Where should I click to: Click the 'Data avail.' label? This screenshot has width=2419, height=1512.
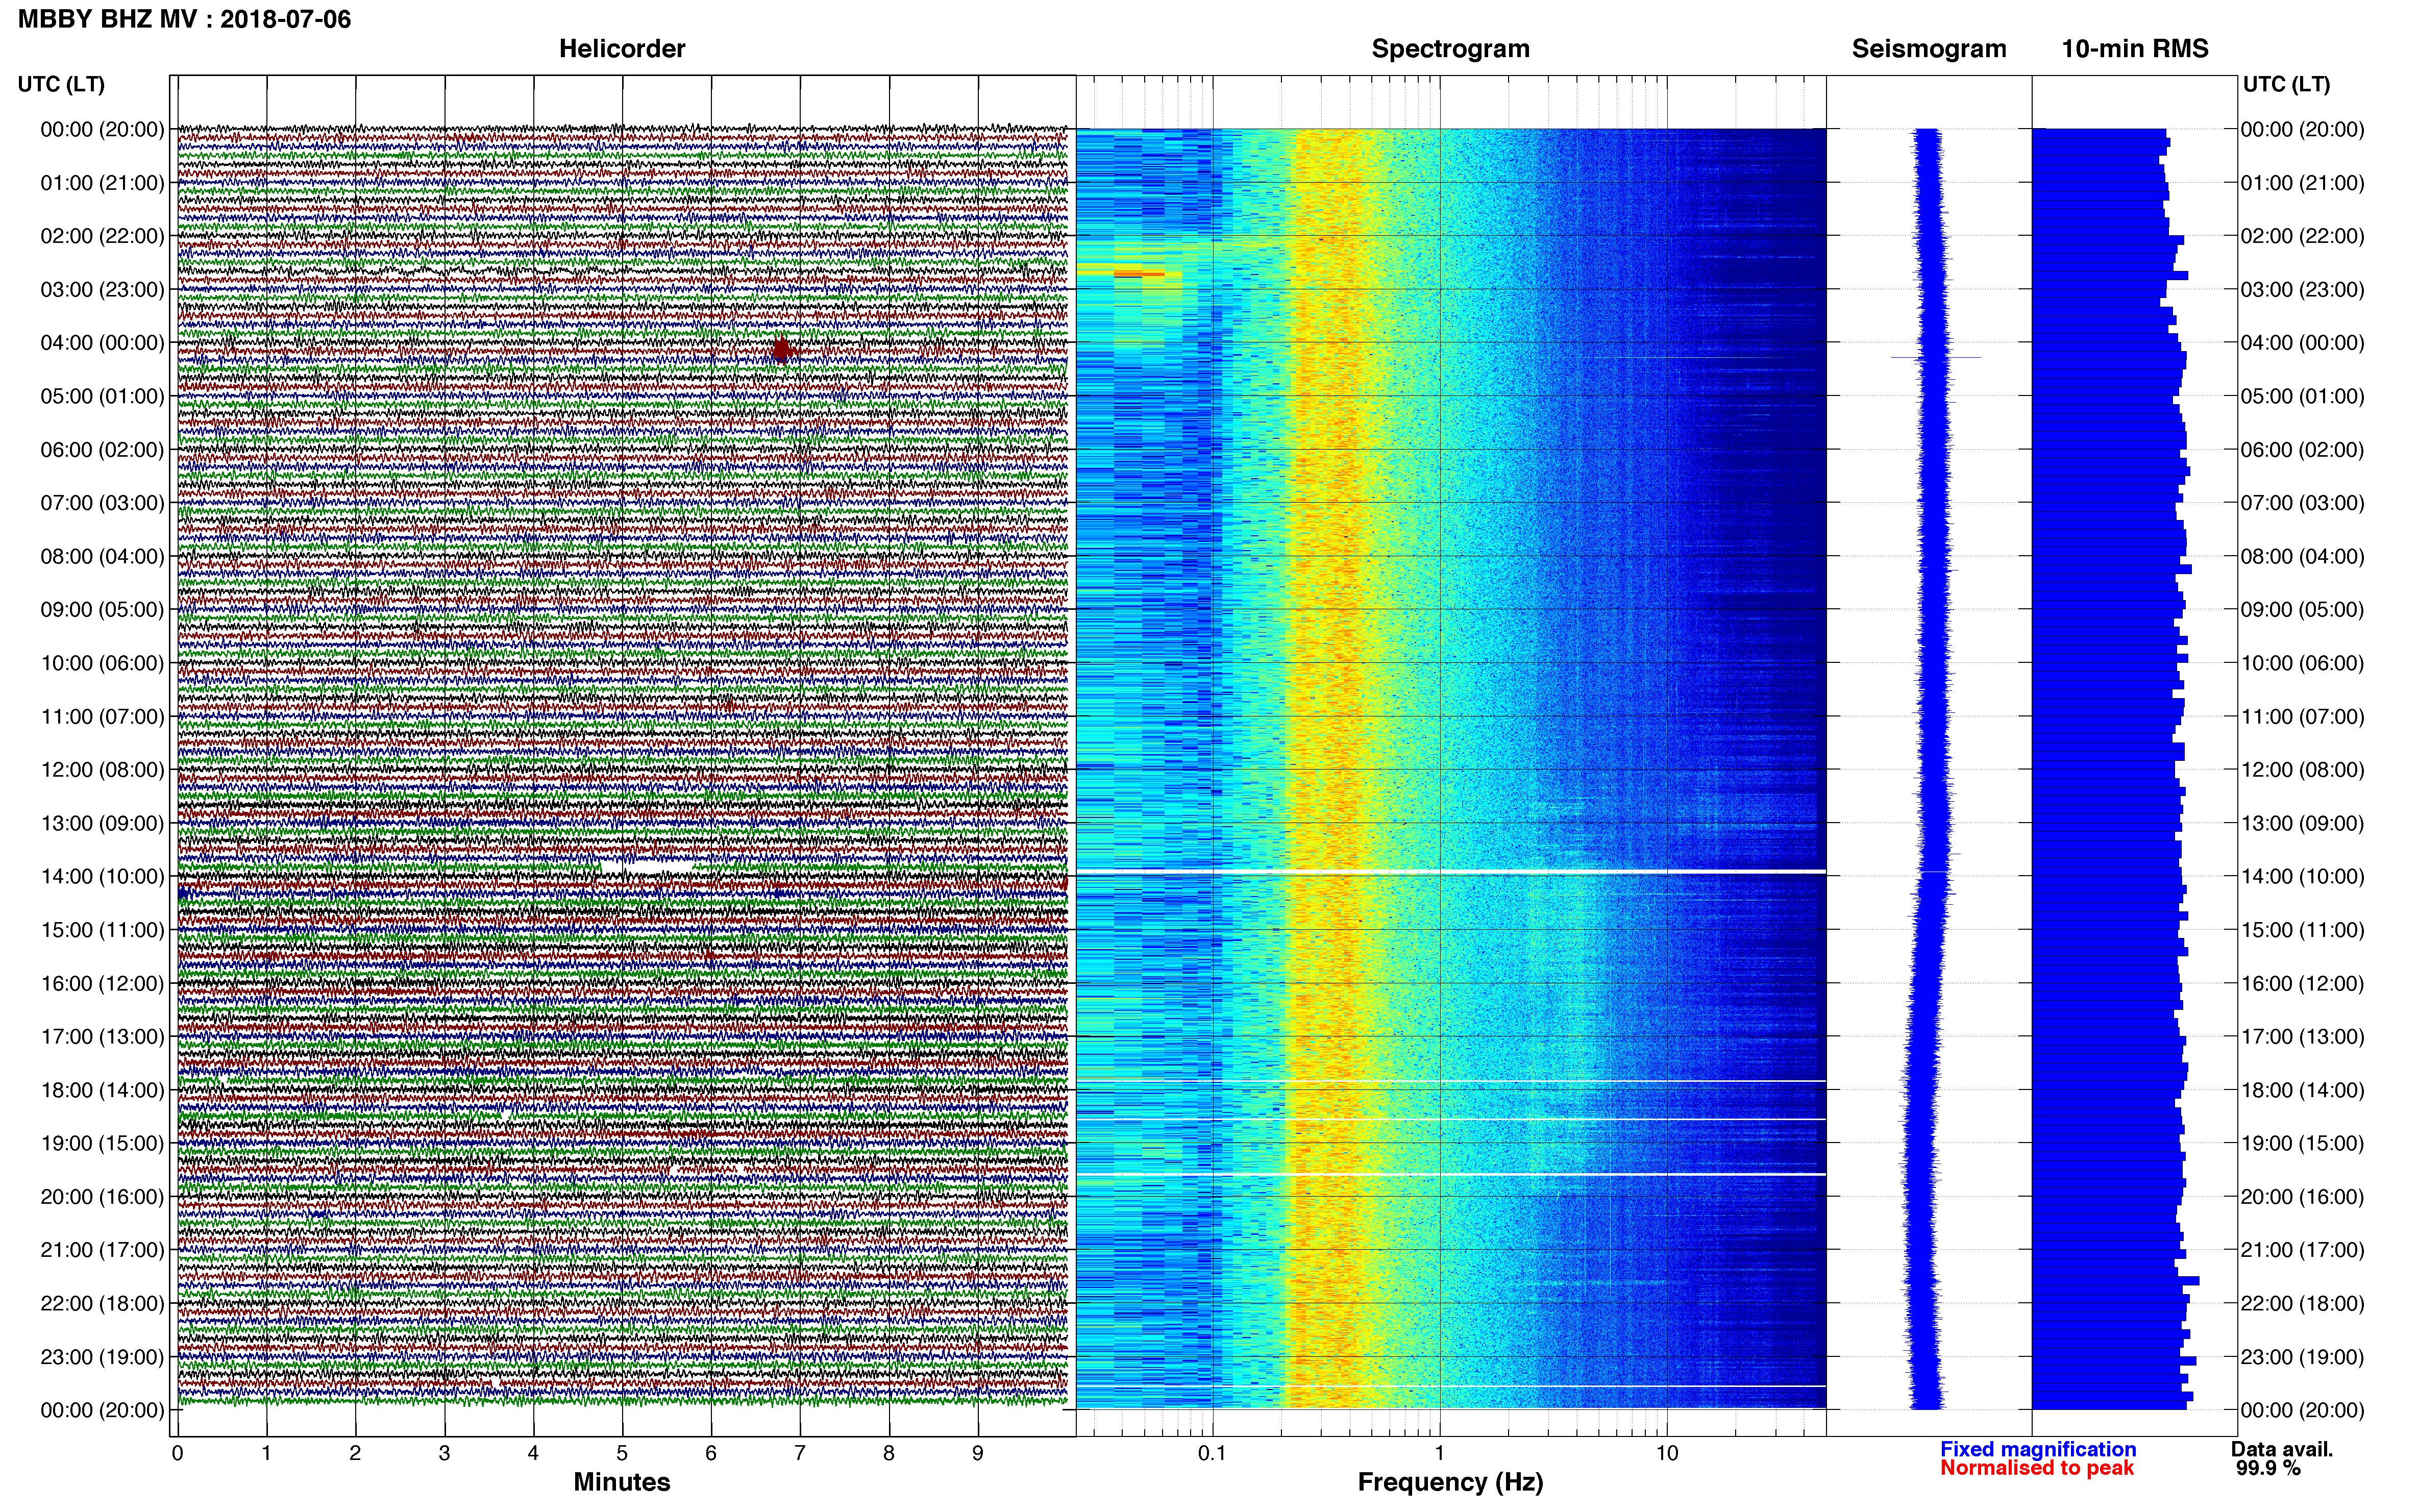point(2282,1449)
